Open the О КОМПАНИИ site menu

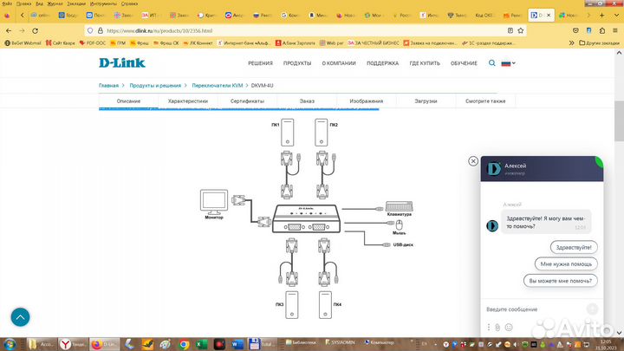coord(339,63)
